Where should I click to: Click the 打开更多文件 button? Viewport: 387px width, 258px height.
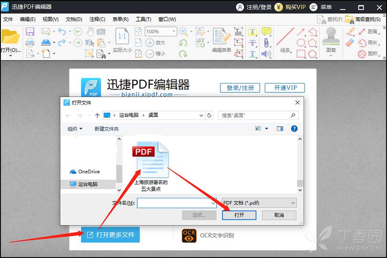click(111, 234)
